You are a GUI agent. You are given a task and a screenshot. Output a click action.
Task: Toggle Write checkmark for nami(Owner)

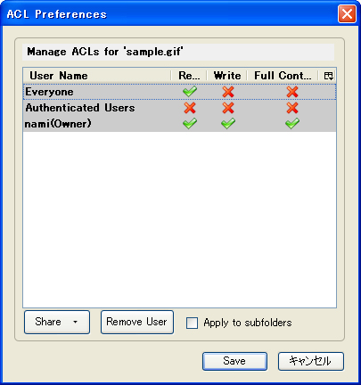click(228, 124)
